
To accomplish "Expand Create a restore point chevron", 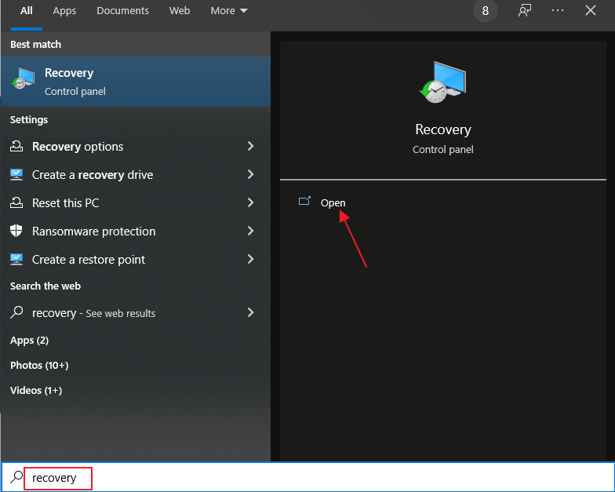I will (250, 259).
